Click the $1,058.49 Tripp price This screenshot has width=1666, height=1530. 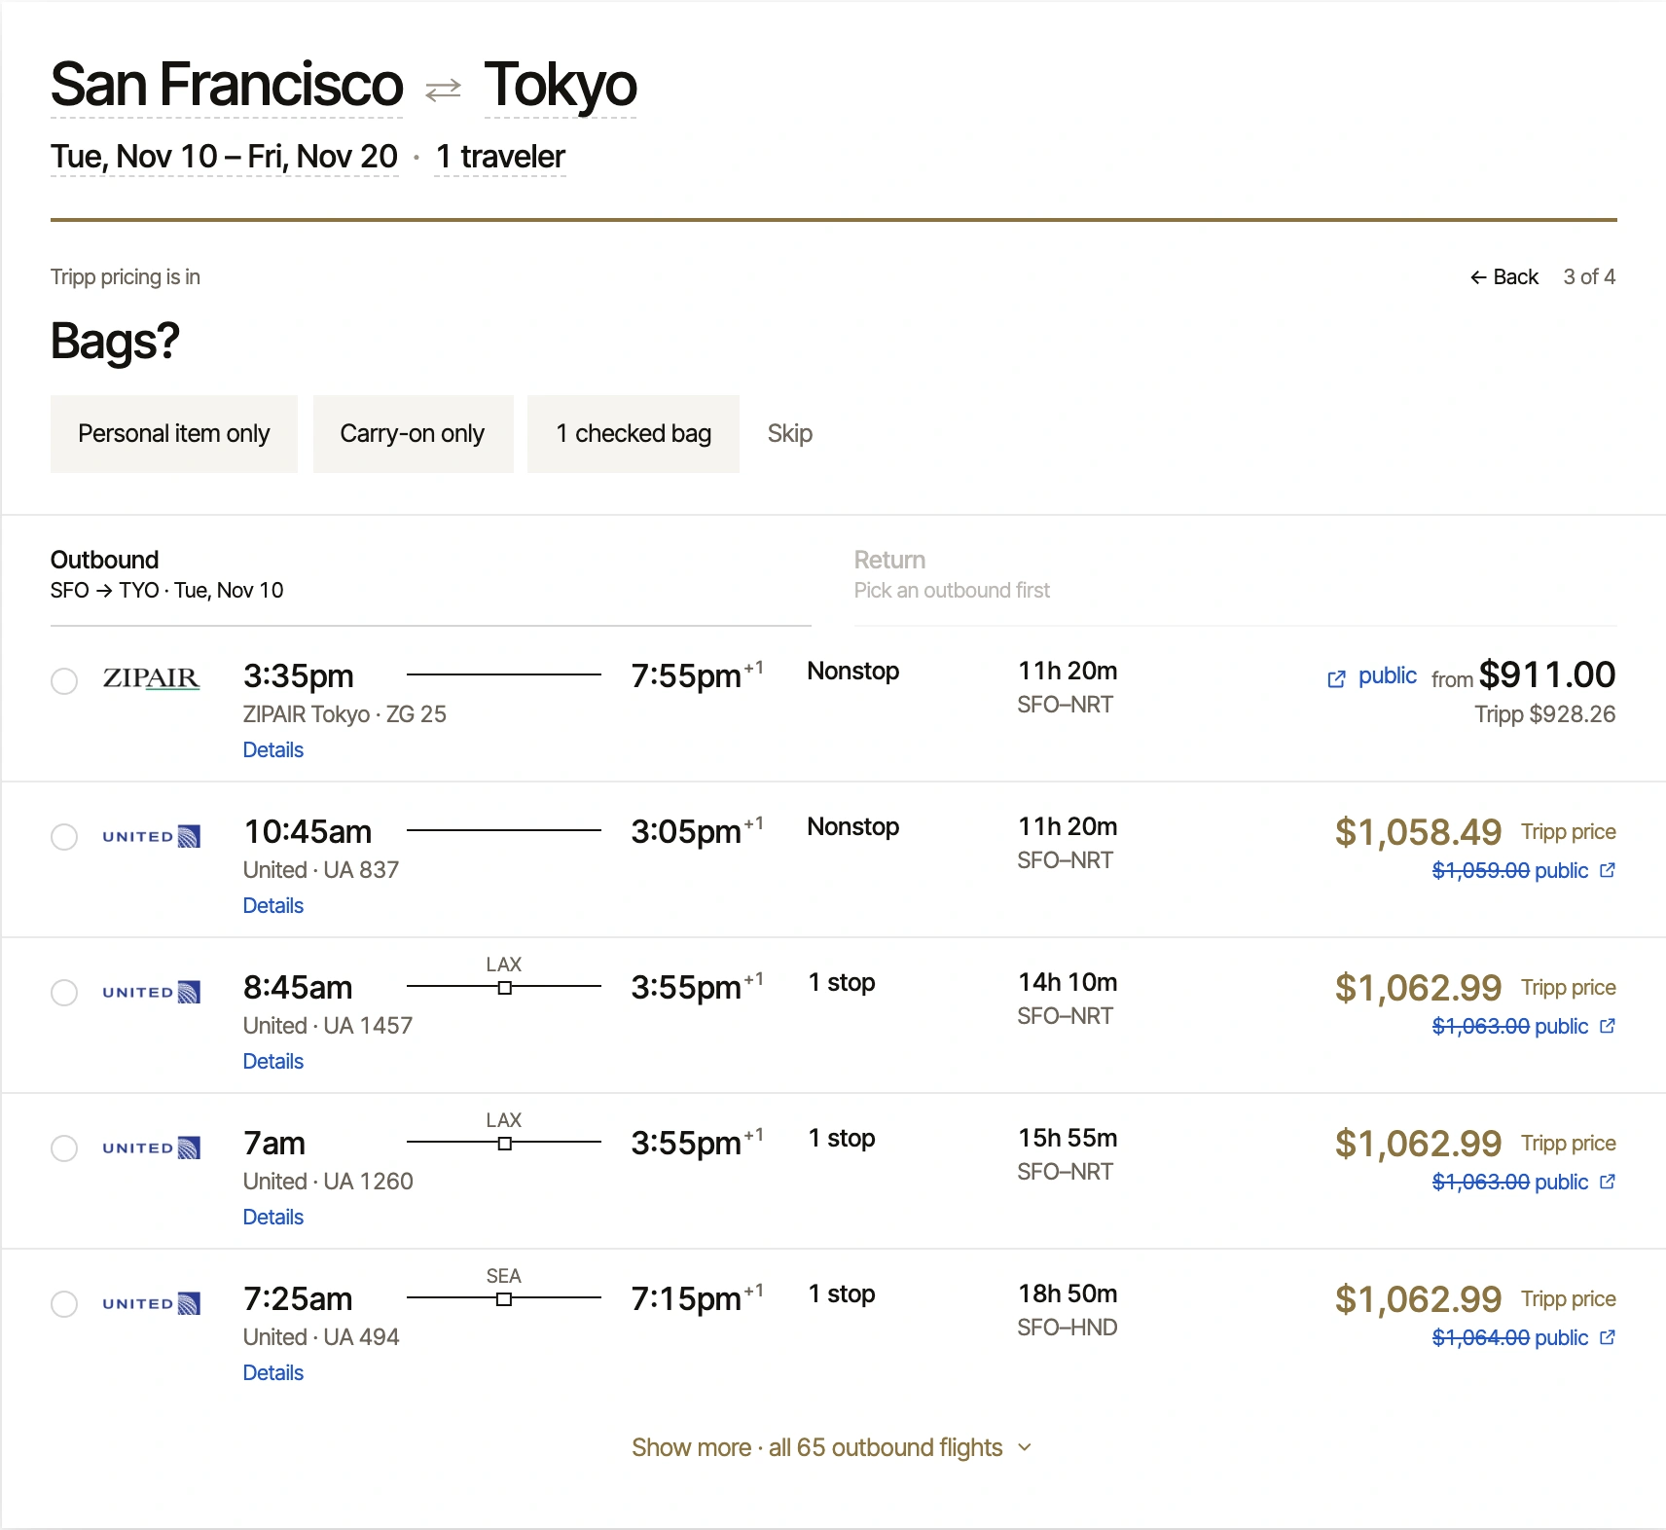tap(1418, 832)
